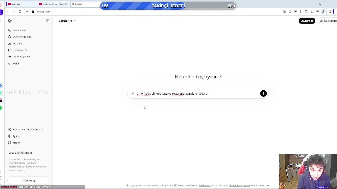Click into the prompt text field

(197, 93)
